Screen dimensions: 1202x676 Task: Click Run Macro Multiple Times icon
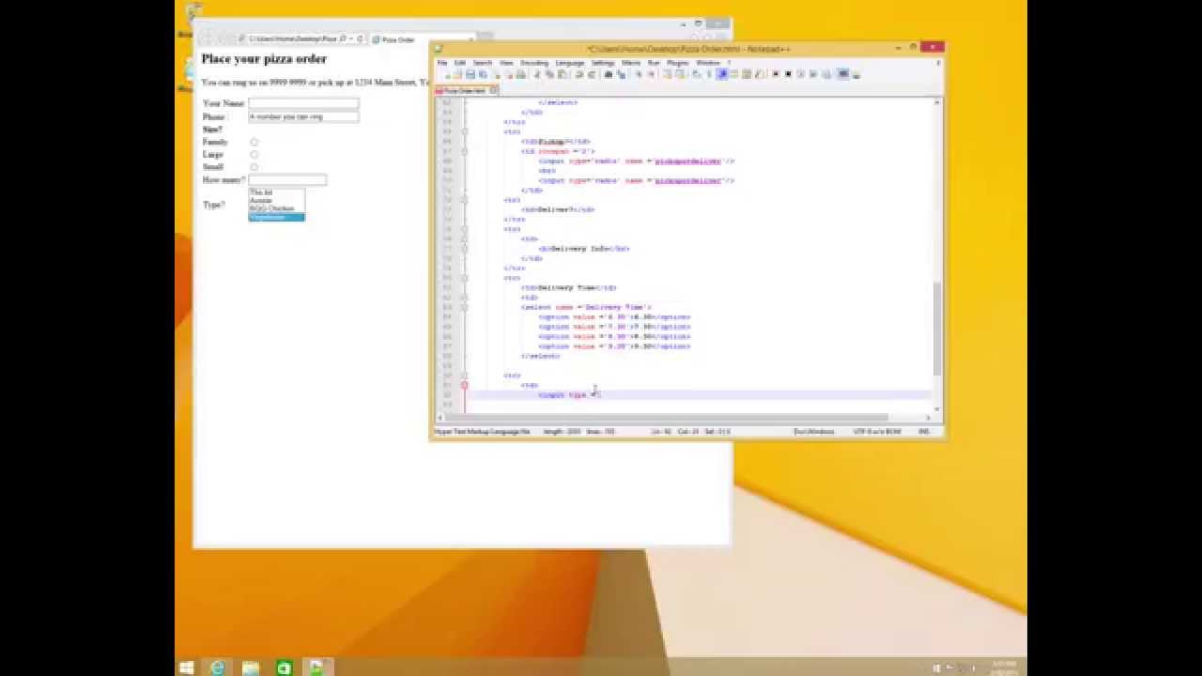click(x=813, y=74)
